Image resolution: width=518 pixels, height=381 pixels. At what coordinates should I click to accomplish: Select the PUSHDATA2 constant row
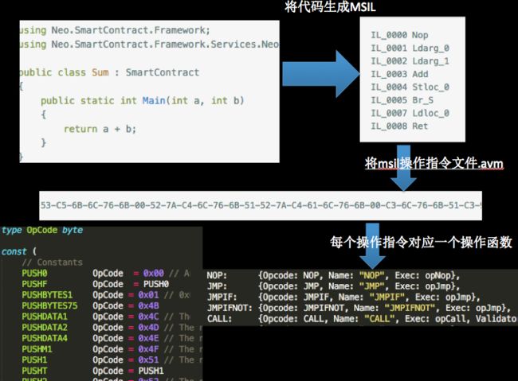tap(112, 328)
